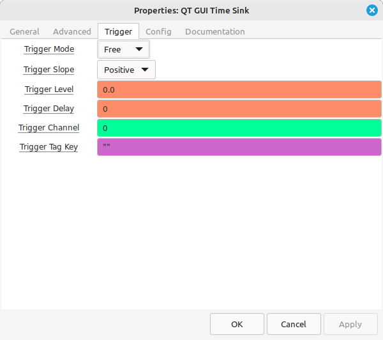Screen dimensions: 383x340
Task: Go to the Config tab
Action: point(158,31)
